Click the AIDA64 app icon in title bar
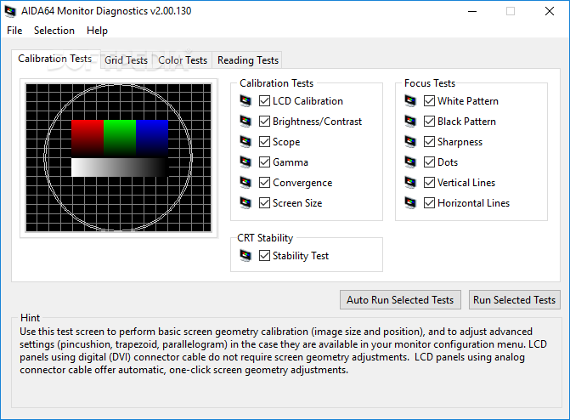The image size is (570, 420). point(10,11)
